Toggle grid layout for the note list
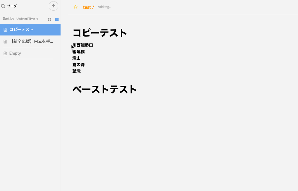The height and width of the screenshot is (191, 298). pyautogui.click(x=49, y=19)
